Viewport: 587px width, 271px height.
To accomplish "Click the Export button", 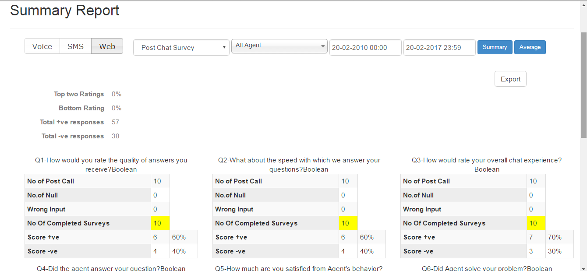I will [510, 79].
